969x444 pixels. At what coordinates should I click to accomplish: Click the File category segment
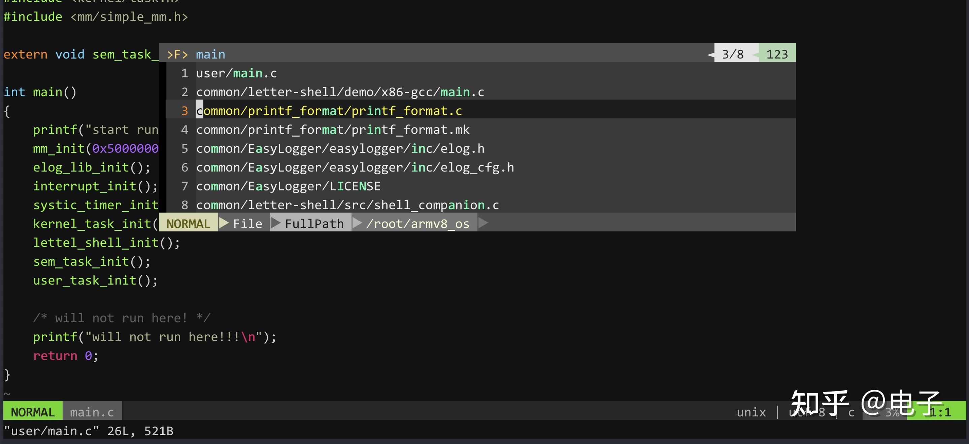click(x=247, y=224)
